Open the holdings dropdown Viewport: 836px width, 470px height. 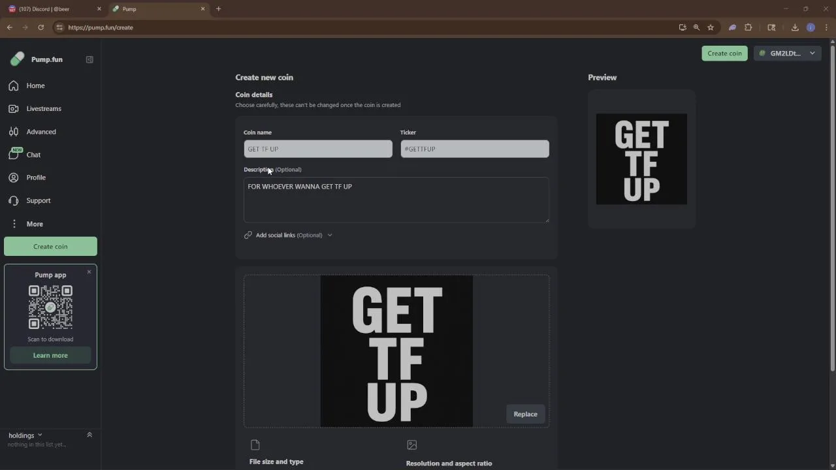[x=25, y=435]
